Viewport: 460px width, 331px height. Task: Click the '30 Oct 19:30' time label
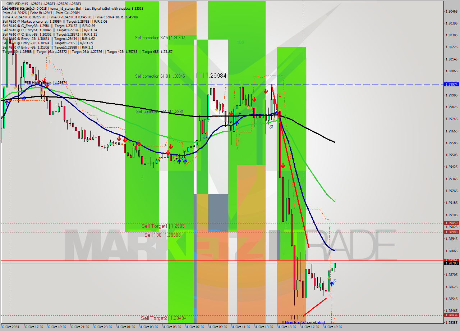tap(56, 327)
